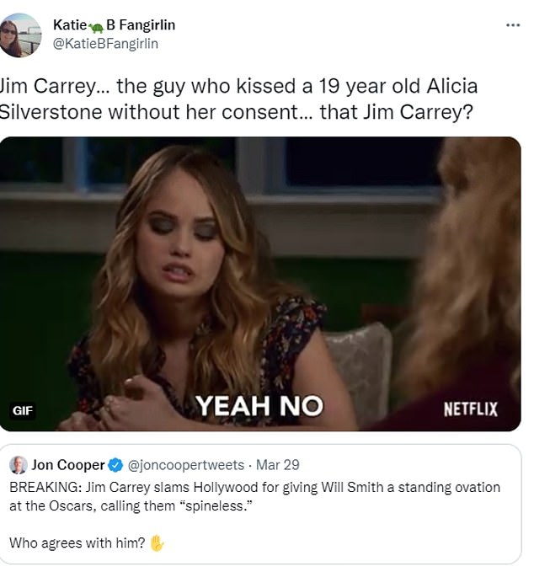Click the tweet text about Jim Carrey
Viewport: 534px width, 572px height.
[238, 99]
